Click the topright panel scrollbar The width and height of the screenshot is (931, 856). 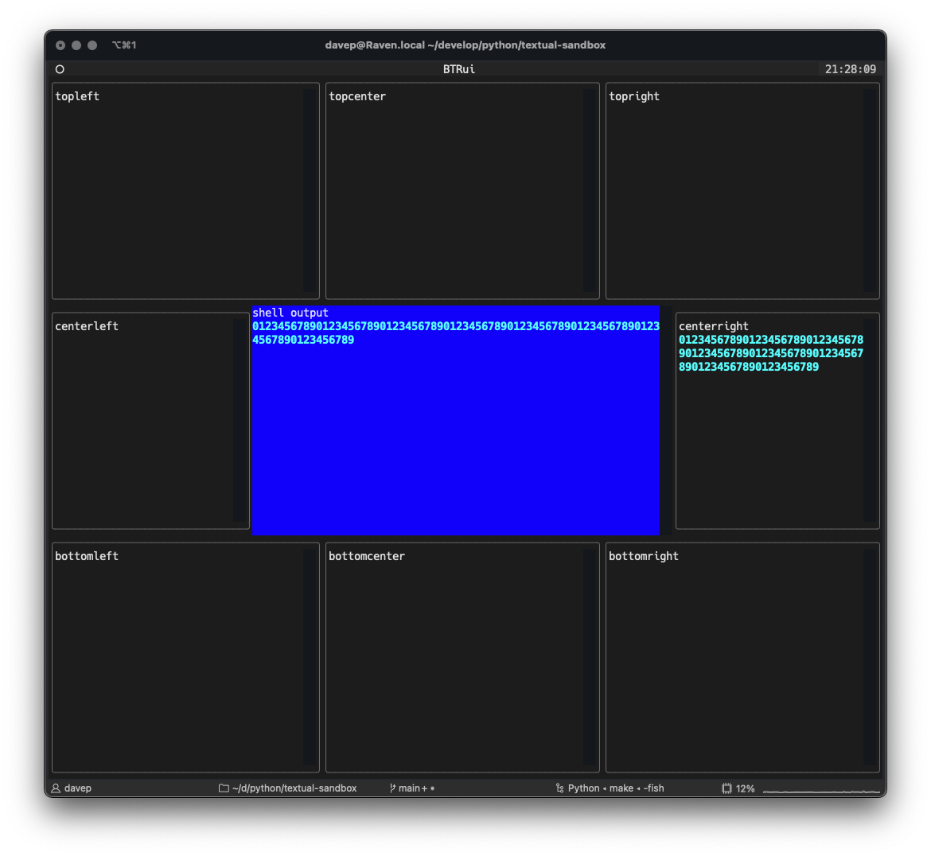pyautogui.click(x=870, y=191)
